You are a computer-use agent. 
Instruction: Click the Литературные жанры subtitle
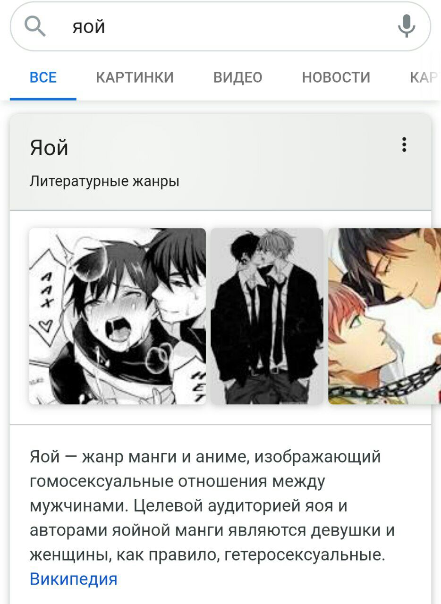click(104, 181)
